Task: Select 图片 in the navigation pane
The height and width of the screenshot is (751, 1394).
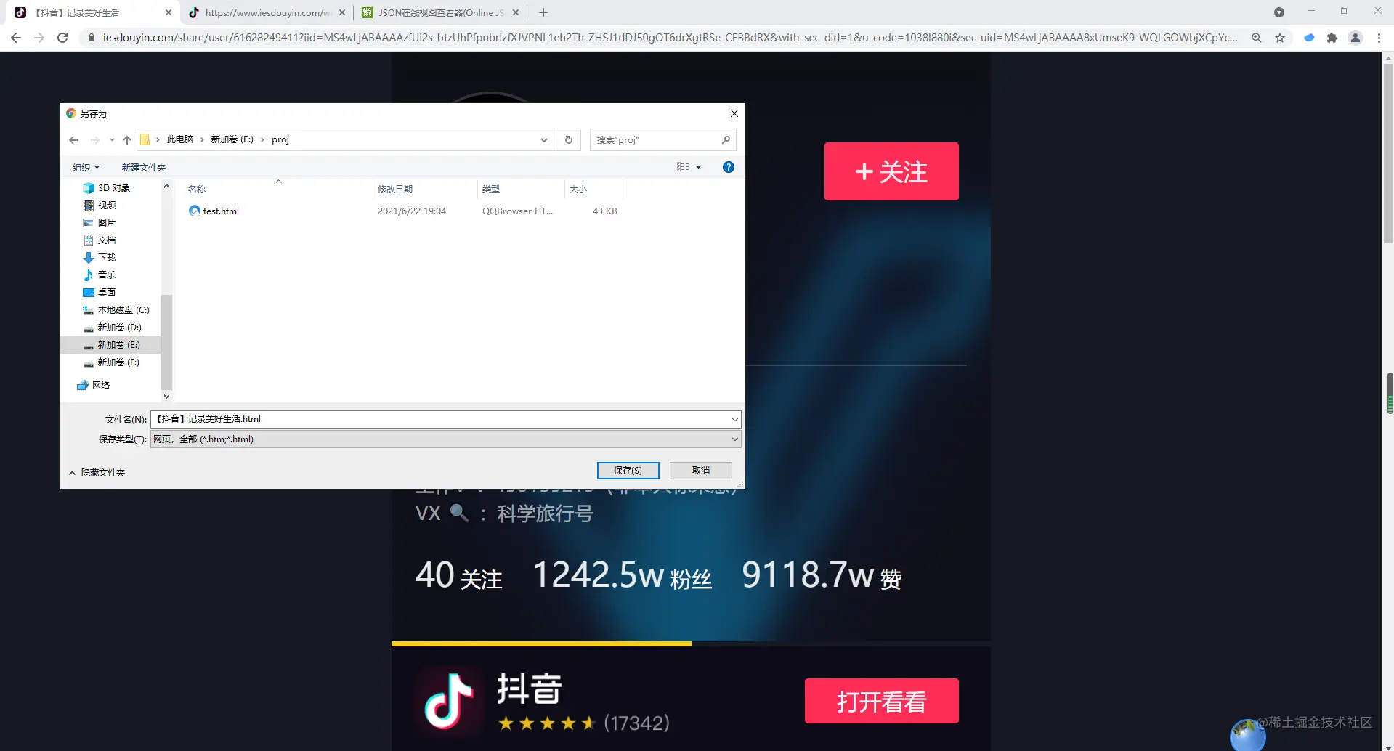Action: pyautogui.click(x=107, y=223)
